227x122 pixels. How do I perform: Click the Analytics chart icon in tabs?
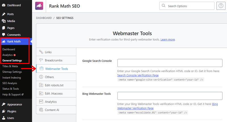point(41,102)
